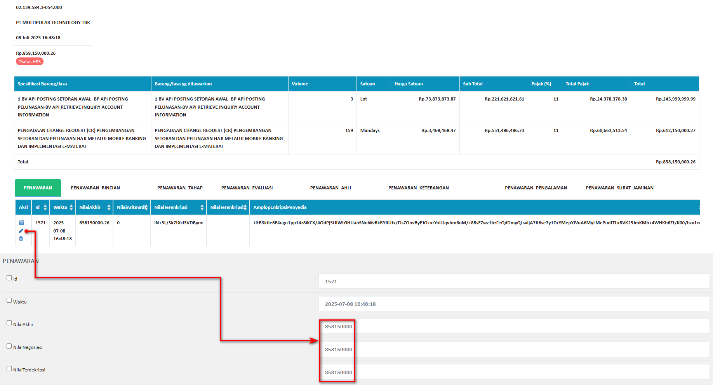Image resolution: width=713 pixels, height=385 pixels.
Task: Select the NilaiTerdekripsi checkbox
Action: point(9,369)
